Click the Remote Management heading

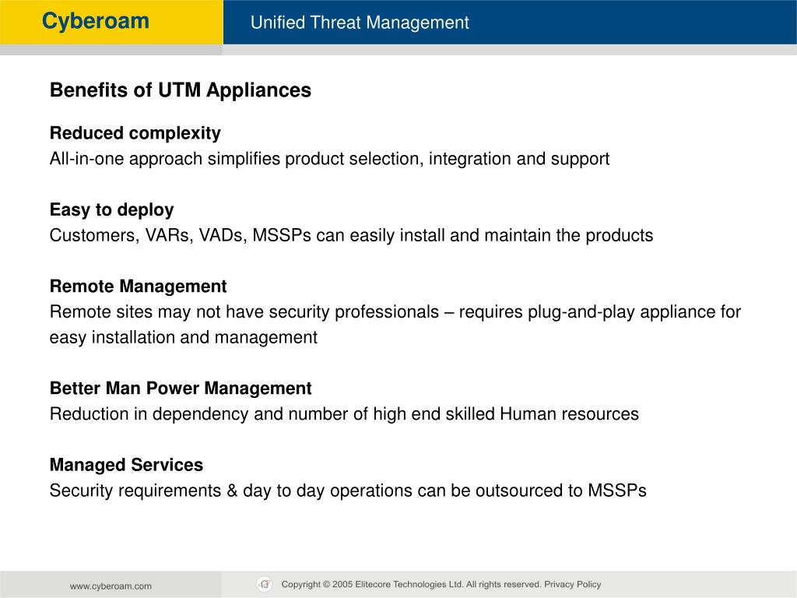pyautogui.click(x=139, y=287)
